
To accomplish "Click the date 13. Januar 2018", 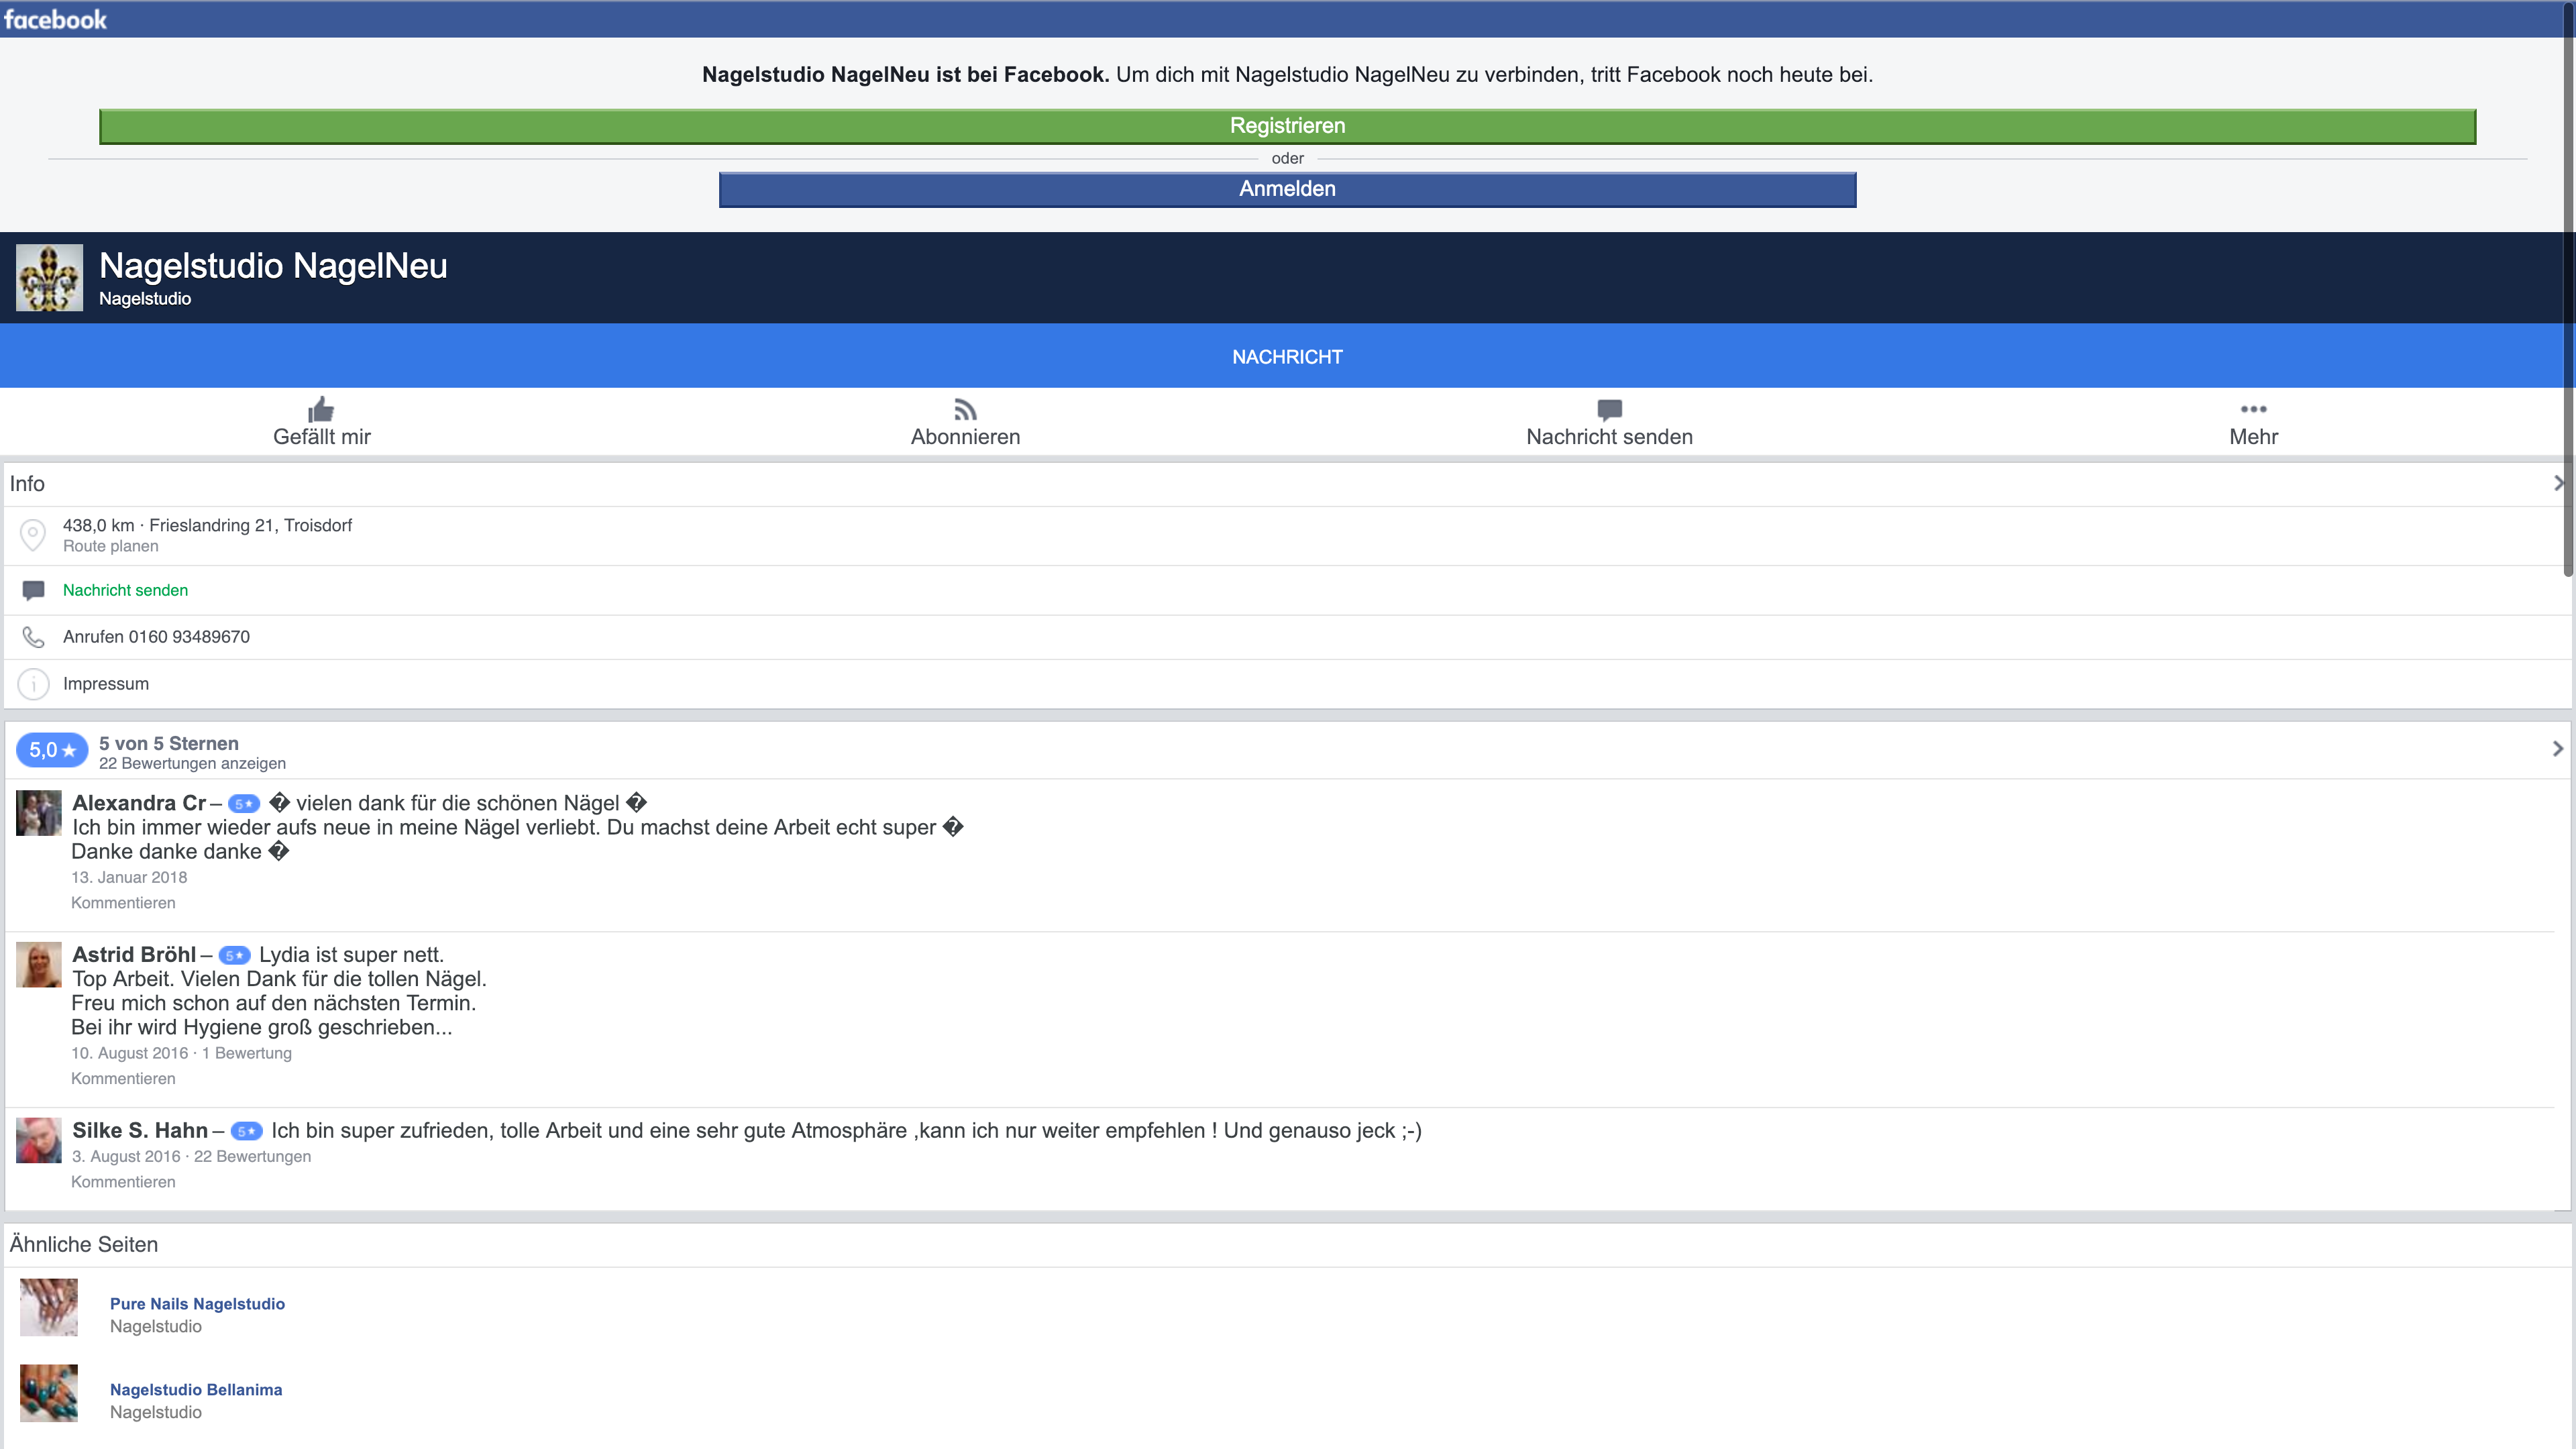I will pyautogui.click(x=129, y=878).
